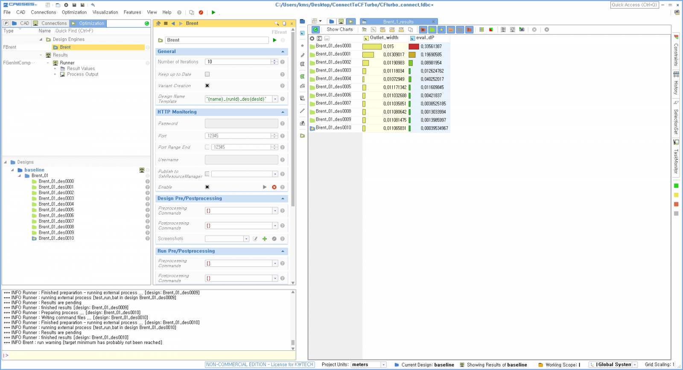Collapse the General section

[x=283, y=52]
